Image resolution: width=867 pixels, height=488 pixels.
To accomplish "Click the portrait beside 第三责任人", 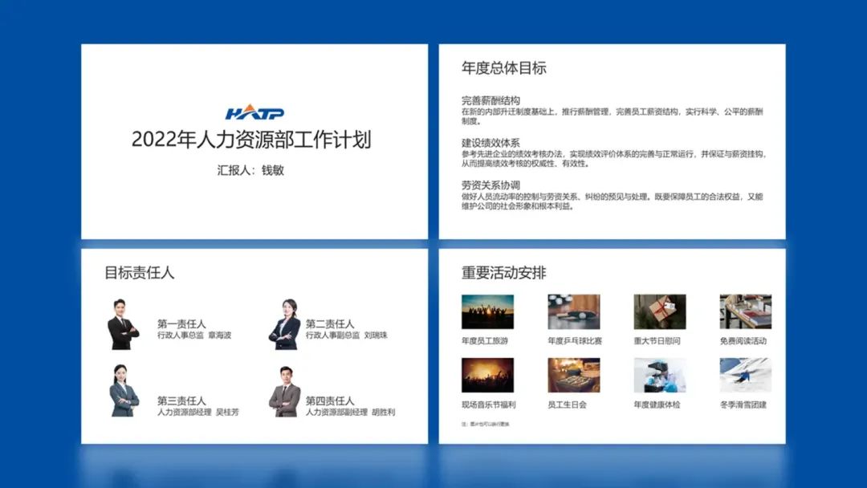I will click(x=124, y=390).
